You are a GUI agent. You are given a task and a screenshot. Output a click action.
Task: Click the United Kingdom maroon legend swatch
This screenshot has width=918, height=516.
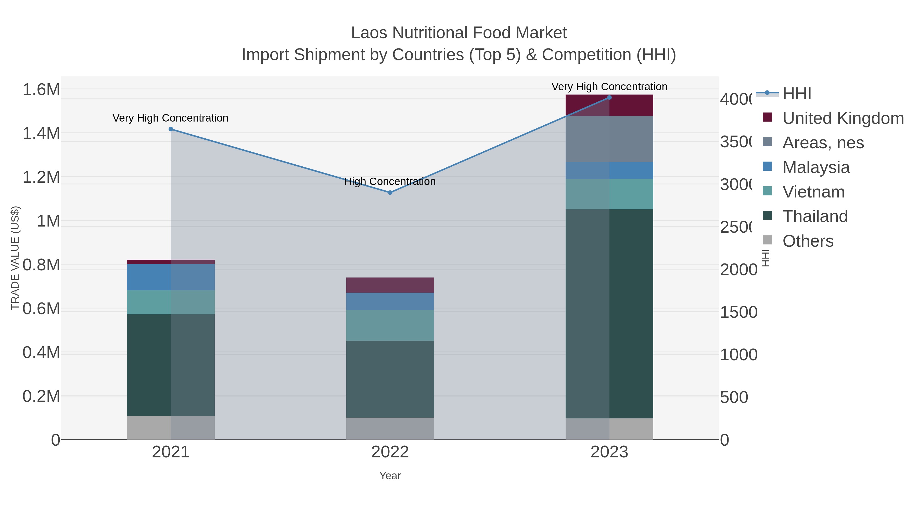coord(767,117)
